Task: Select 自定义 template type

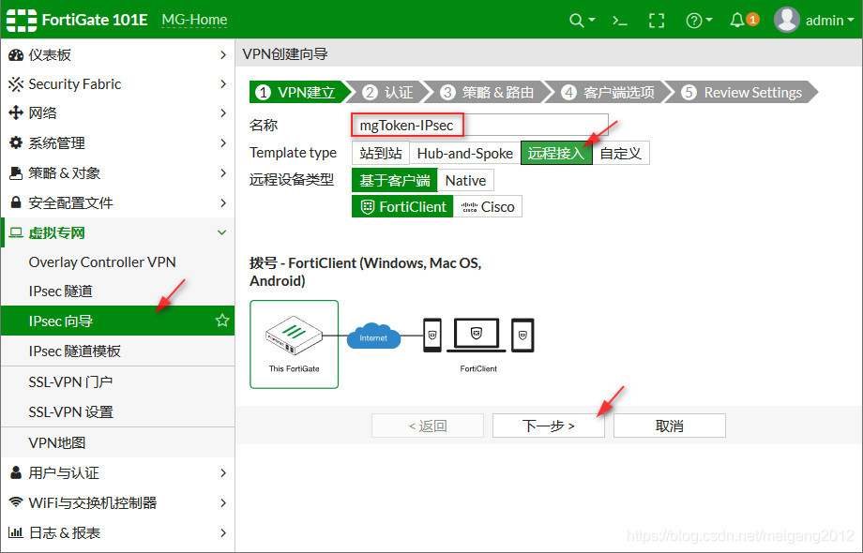Action: point(621,153)
